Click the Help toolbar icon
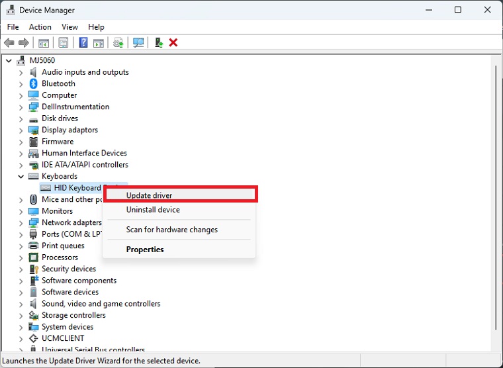This screenshot has width=503, height=368. (x=83, y=42)
